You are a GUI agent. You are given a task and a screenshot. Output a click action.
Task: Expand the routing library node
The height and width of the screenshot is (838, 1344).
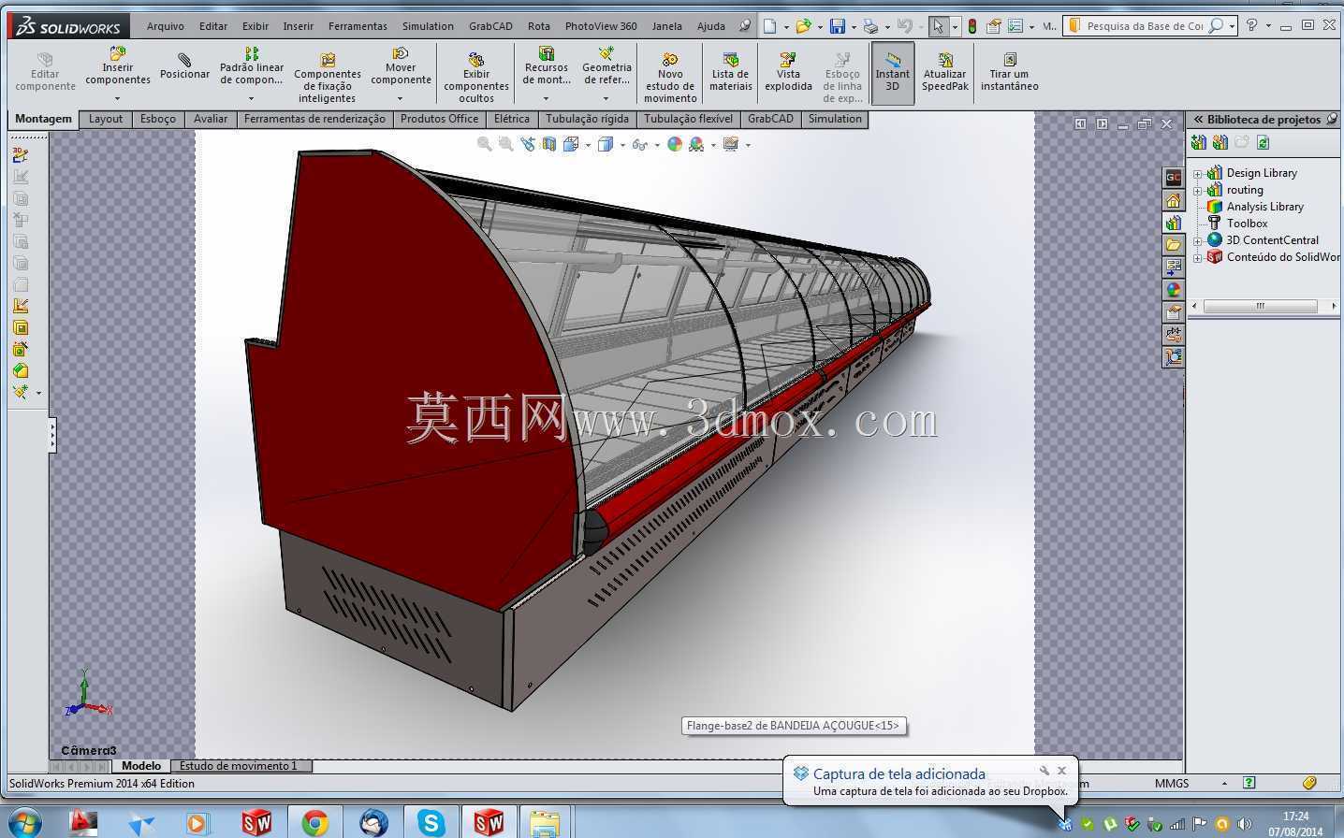click(x=1197, y=190)
